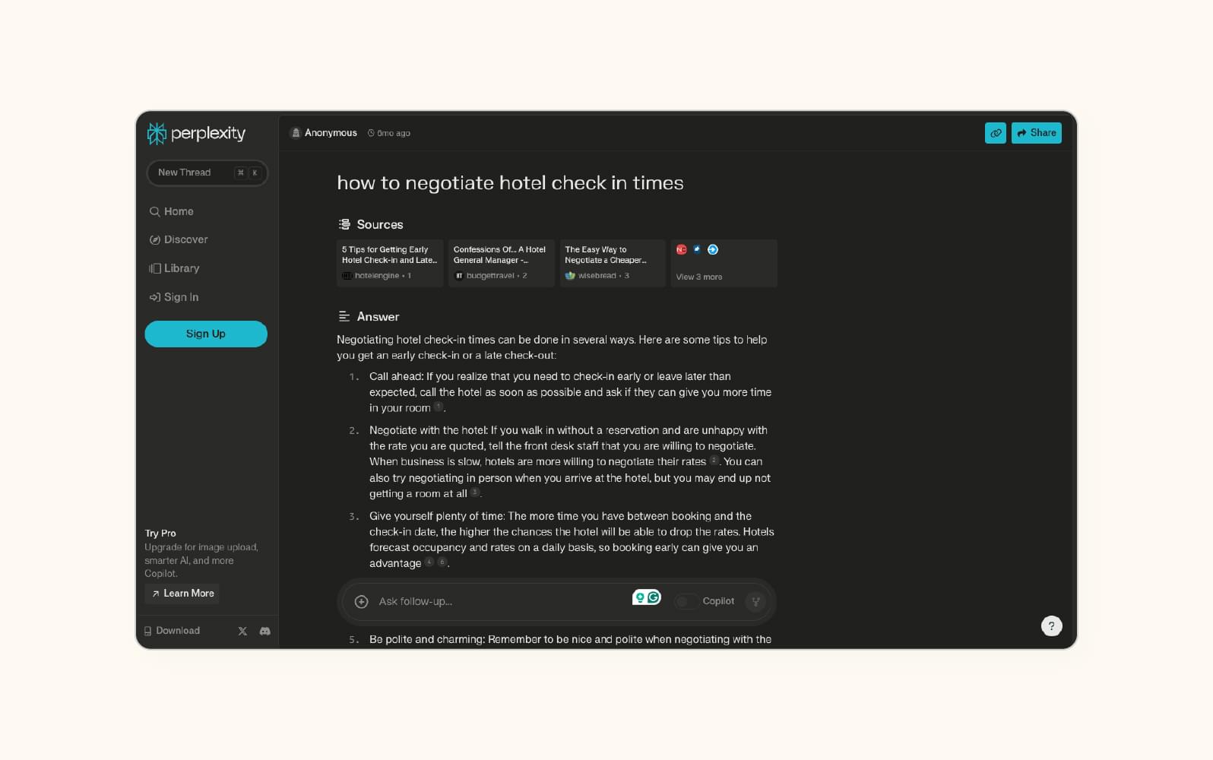Click the Download link
Viewport: 1213px width, 760px height.
point(173,631)
